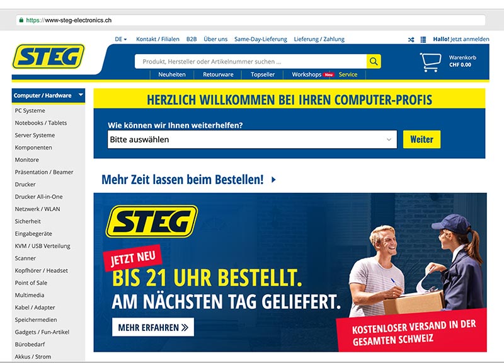Click the yellow Weiter button
504x363 pixels.
[421, 139]
